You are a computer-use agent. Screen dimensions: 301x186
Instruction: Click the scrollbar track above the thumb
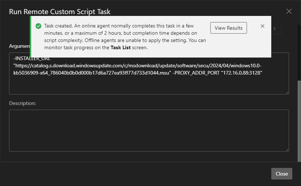298,54
